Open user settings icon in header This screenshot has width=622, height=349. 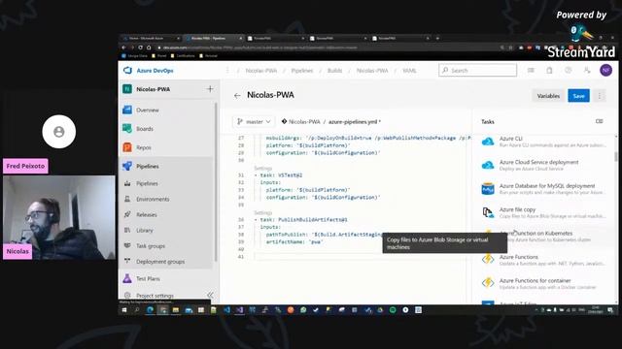click(x=587, y=70)
